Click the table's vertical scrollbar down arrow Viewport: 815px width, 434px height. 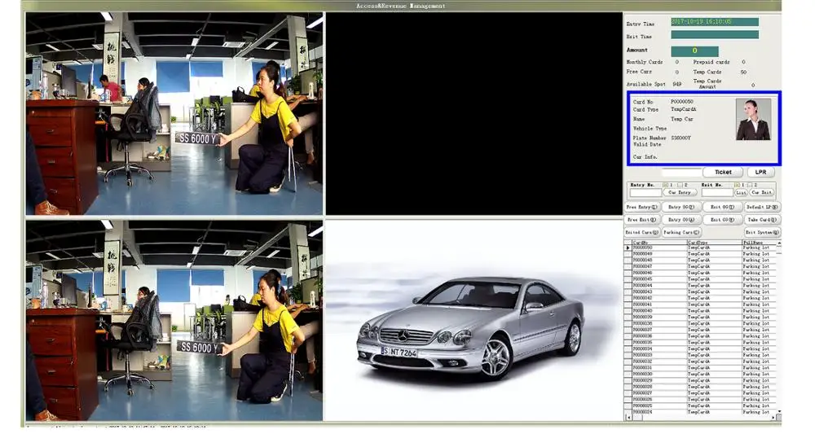coord(778,412)
